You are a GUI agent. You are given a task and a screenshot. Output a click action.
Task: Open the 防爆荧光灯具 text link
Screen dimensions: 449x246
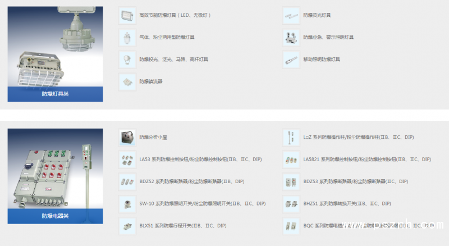point(317,15)
